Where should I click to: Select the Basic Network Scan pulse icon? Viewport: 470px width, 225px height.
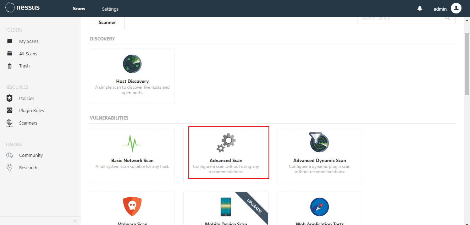coord(132,143)
